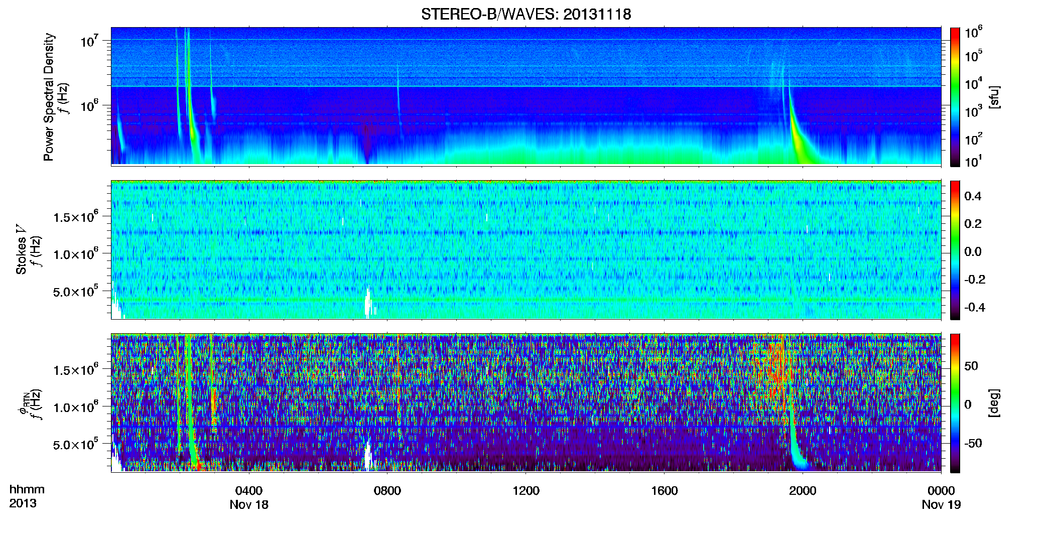Click the 0.4 value on Stokes color bar
This screenshot has height=542, width=1052.
pyautogui.click(x=973, y=196)
